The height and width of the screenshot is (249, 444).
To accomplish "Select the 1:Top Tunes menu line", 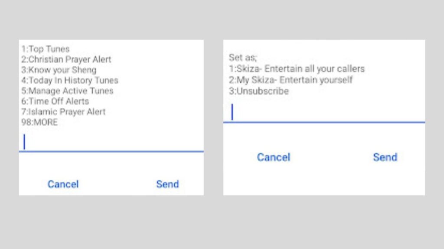I will 45,49.
